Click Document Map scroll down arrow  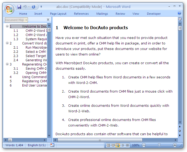tap(49, 136)
